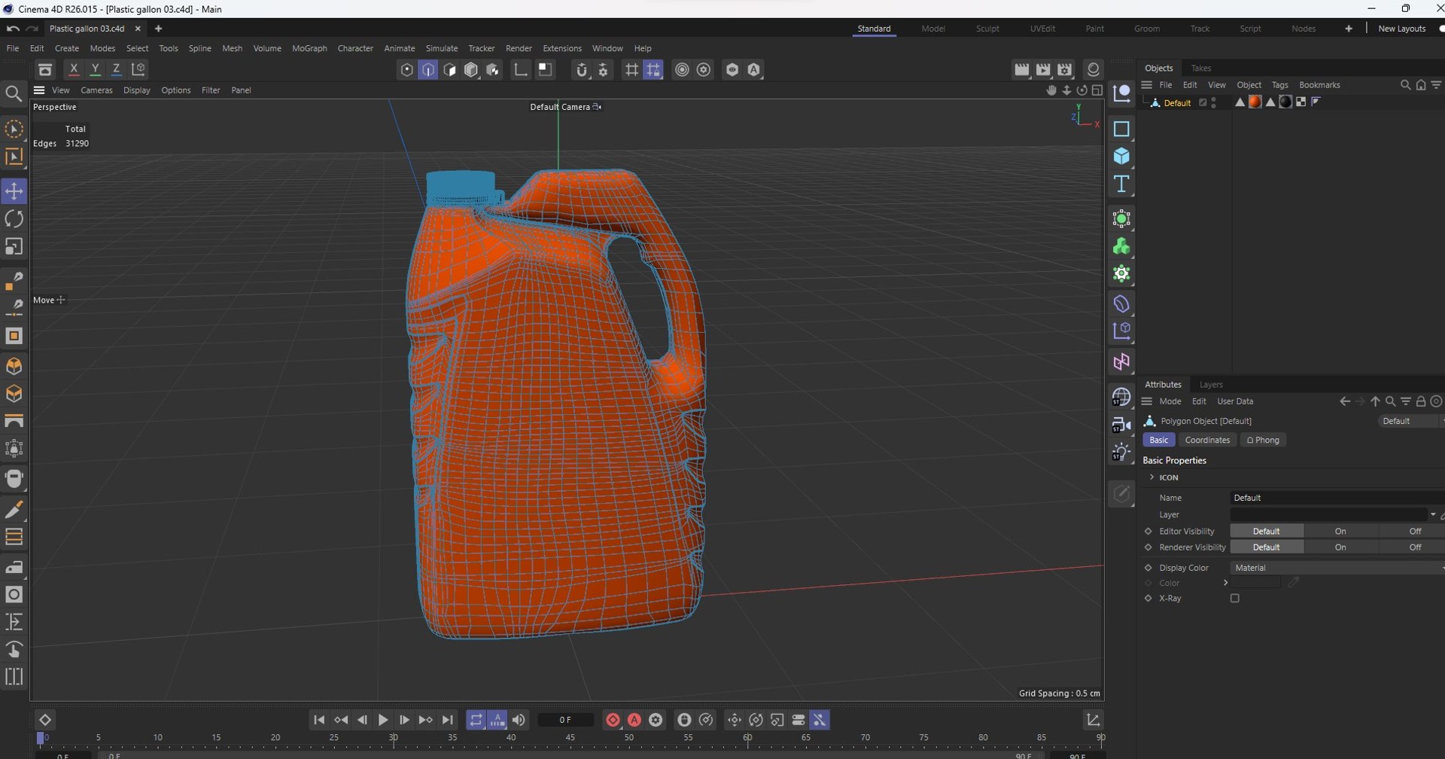This screenshot has height=759, width=1445.
Task: Activate Points mode icon in top toolbar
Action: click(x=407, y=70)
